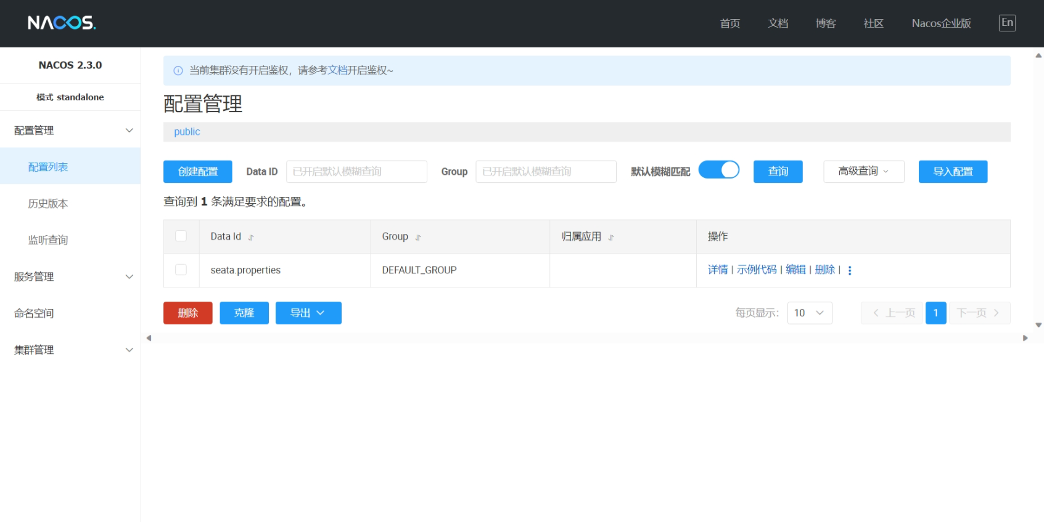Image resolution: width=1044 pixels, height=522 pixels.
Task: Collapse the 配置管理 sidebar section
Action: tap(70, 130)
